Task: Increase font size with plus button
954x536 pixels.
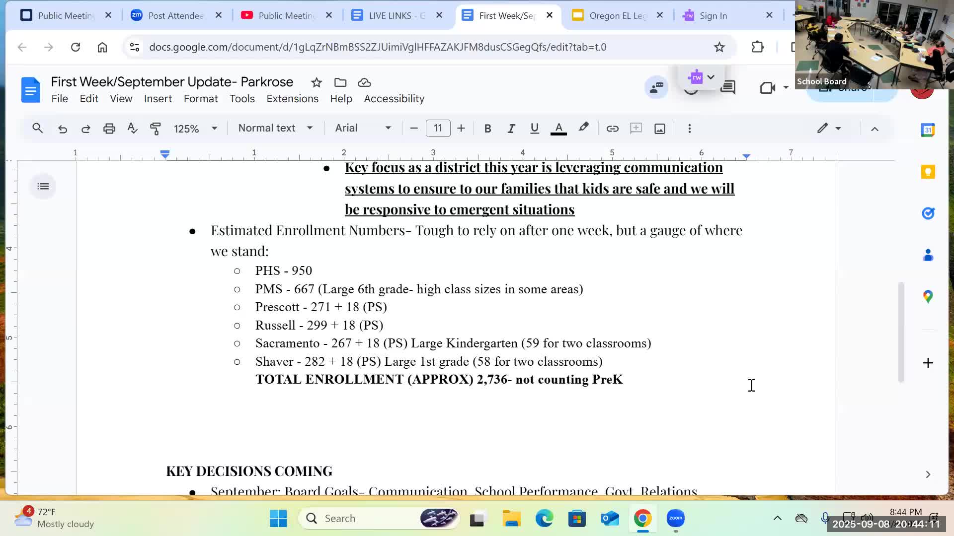Action: coord(461,129)
